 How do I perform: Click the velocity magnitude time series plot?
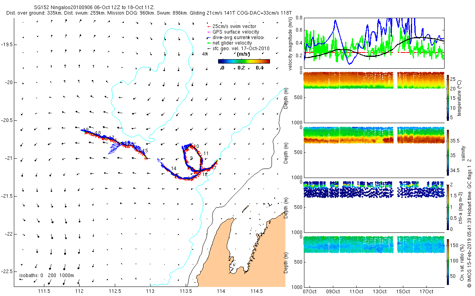pyautogui.click(x=373, y=43)
